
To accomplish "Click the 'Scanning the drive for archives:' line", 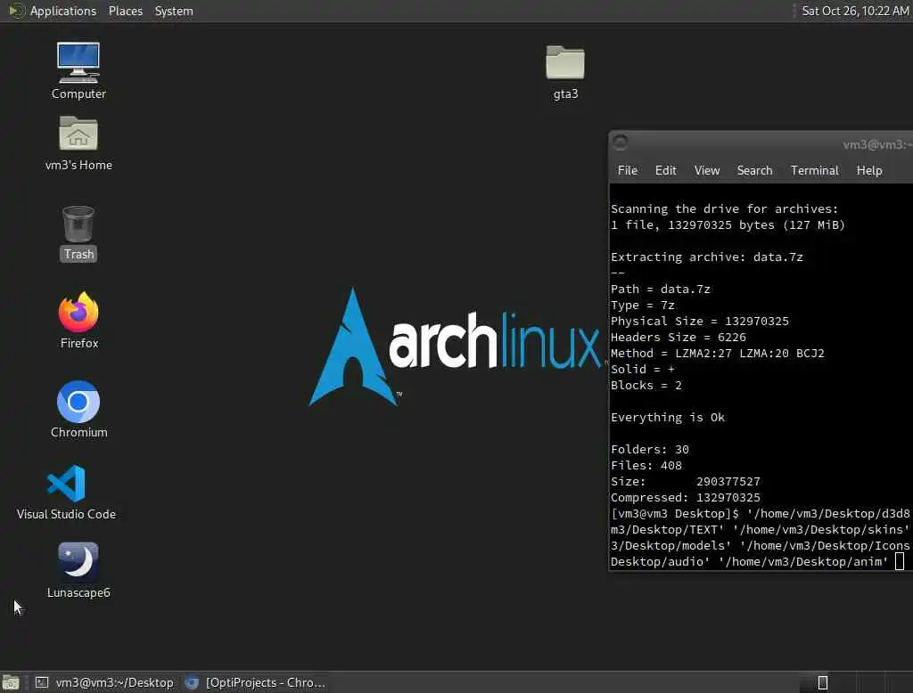I will click(724, 209).
